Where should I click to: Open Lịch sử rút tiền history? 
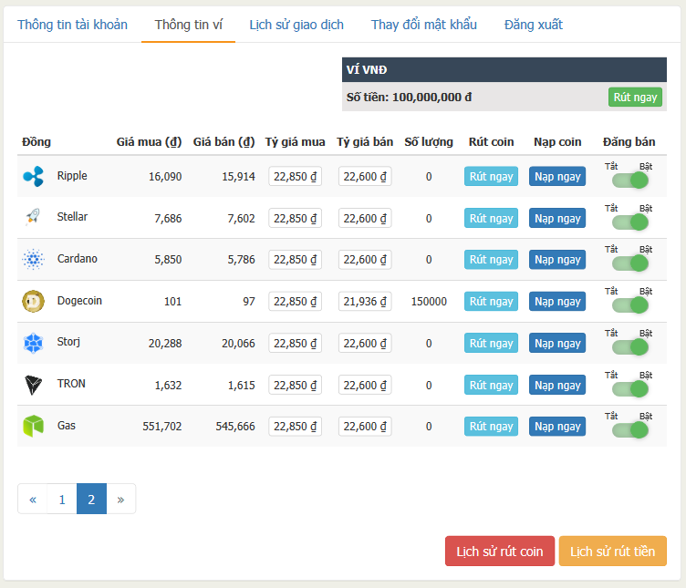click(x=612, y=552)
